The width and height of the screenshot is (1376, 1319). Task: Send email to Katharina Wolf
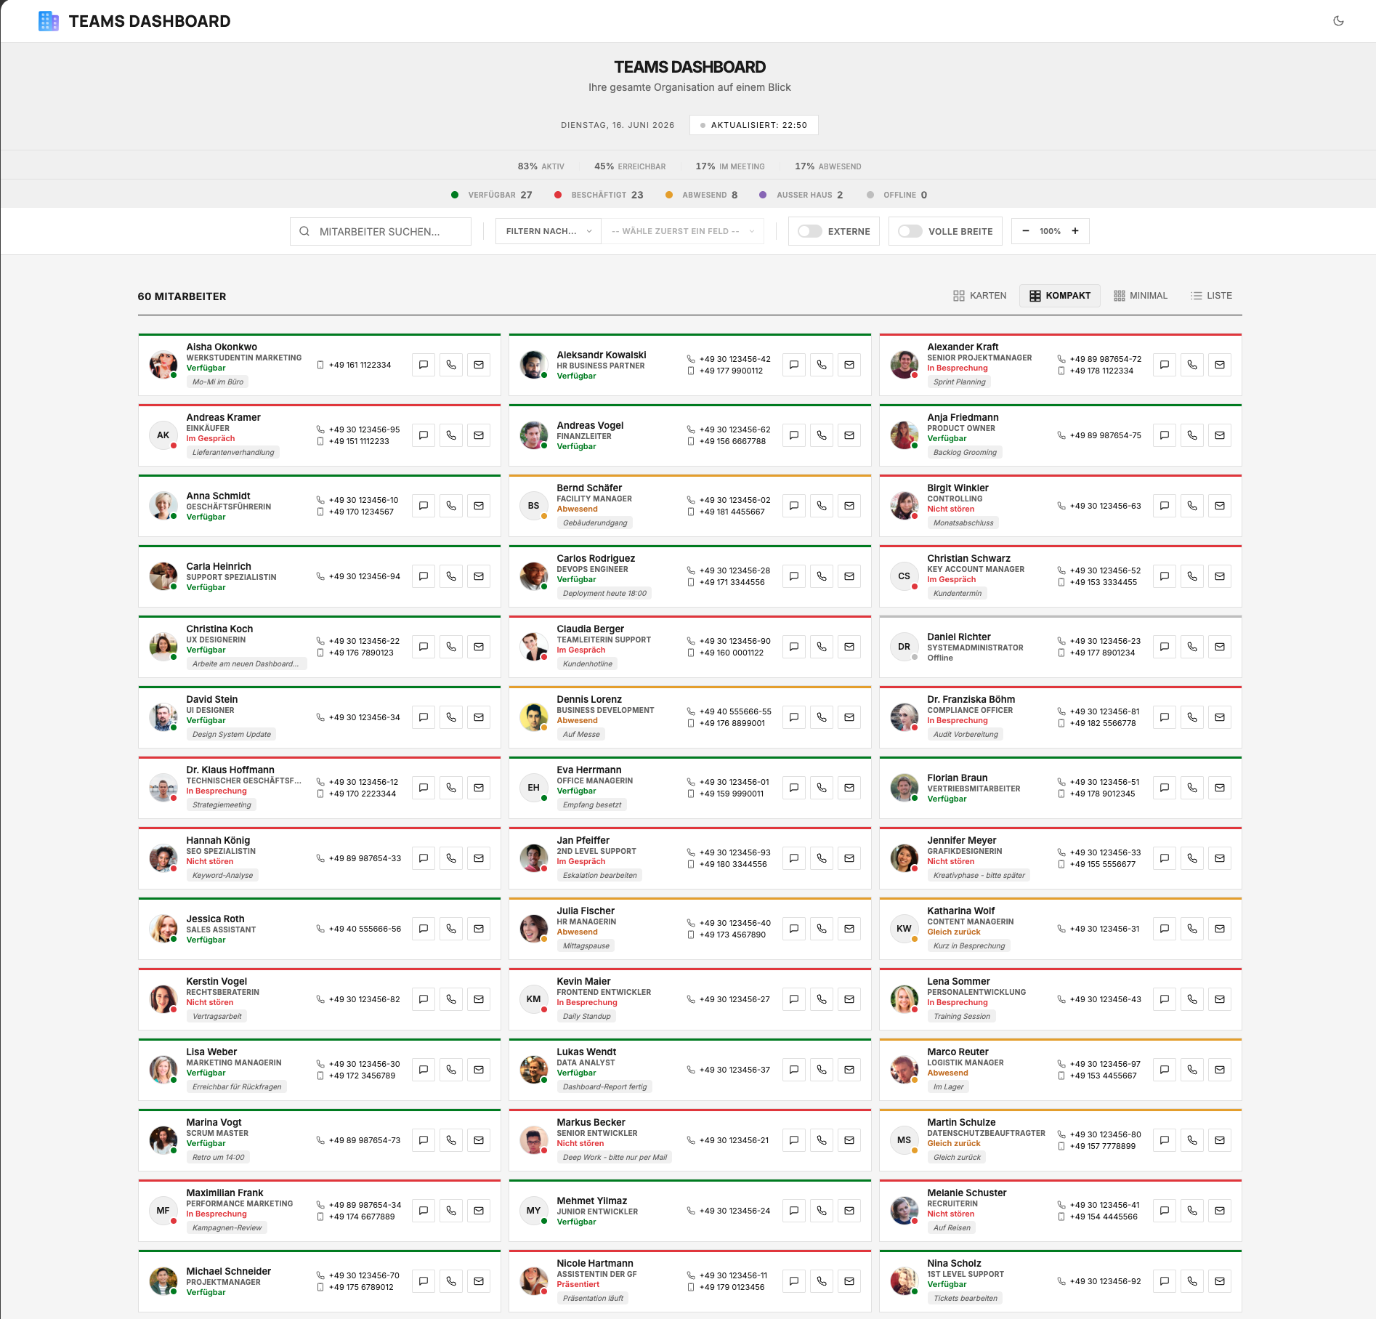(1220, 929)
